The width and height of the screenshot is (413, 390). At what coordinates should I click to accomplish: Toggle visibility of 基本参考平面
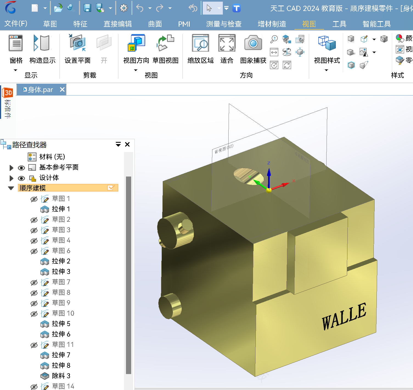[21, 168]
